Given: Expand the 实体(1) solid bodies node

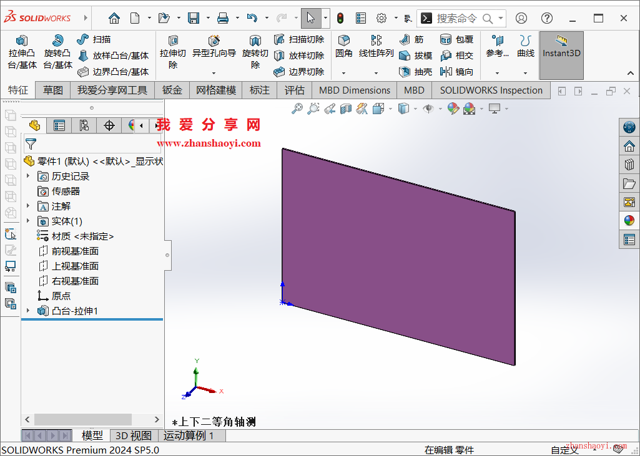Looking at the screenshot, I should click(28, 221).
